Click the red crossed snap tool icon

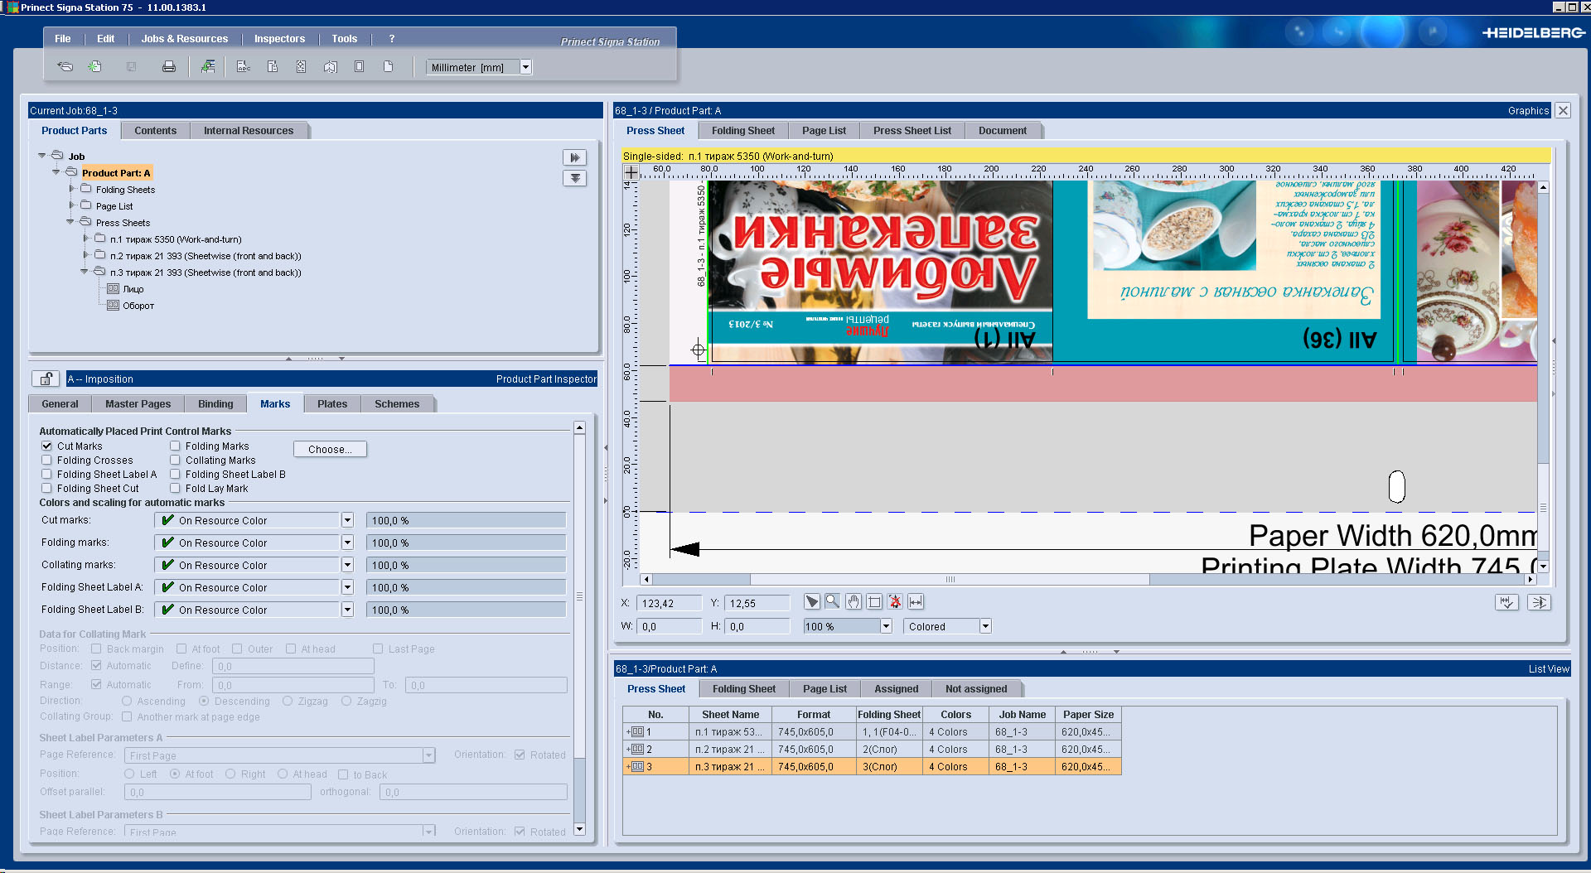(x=895, y=602)
